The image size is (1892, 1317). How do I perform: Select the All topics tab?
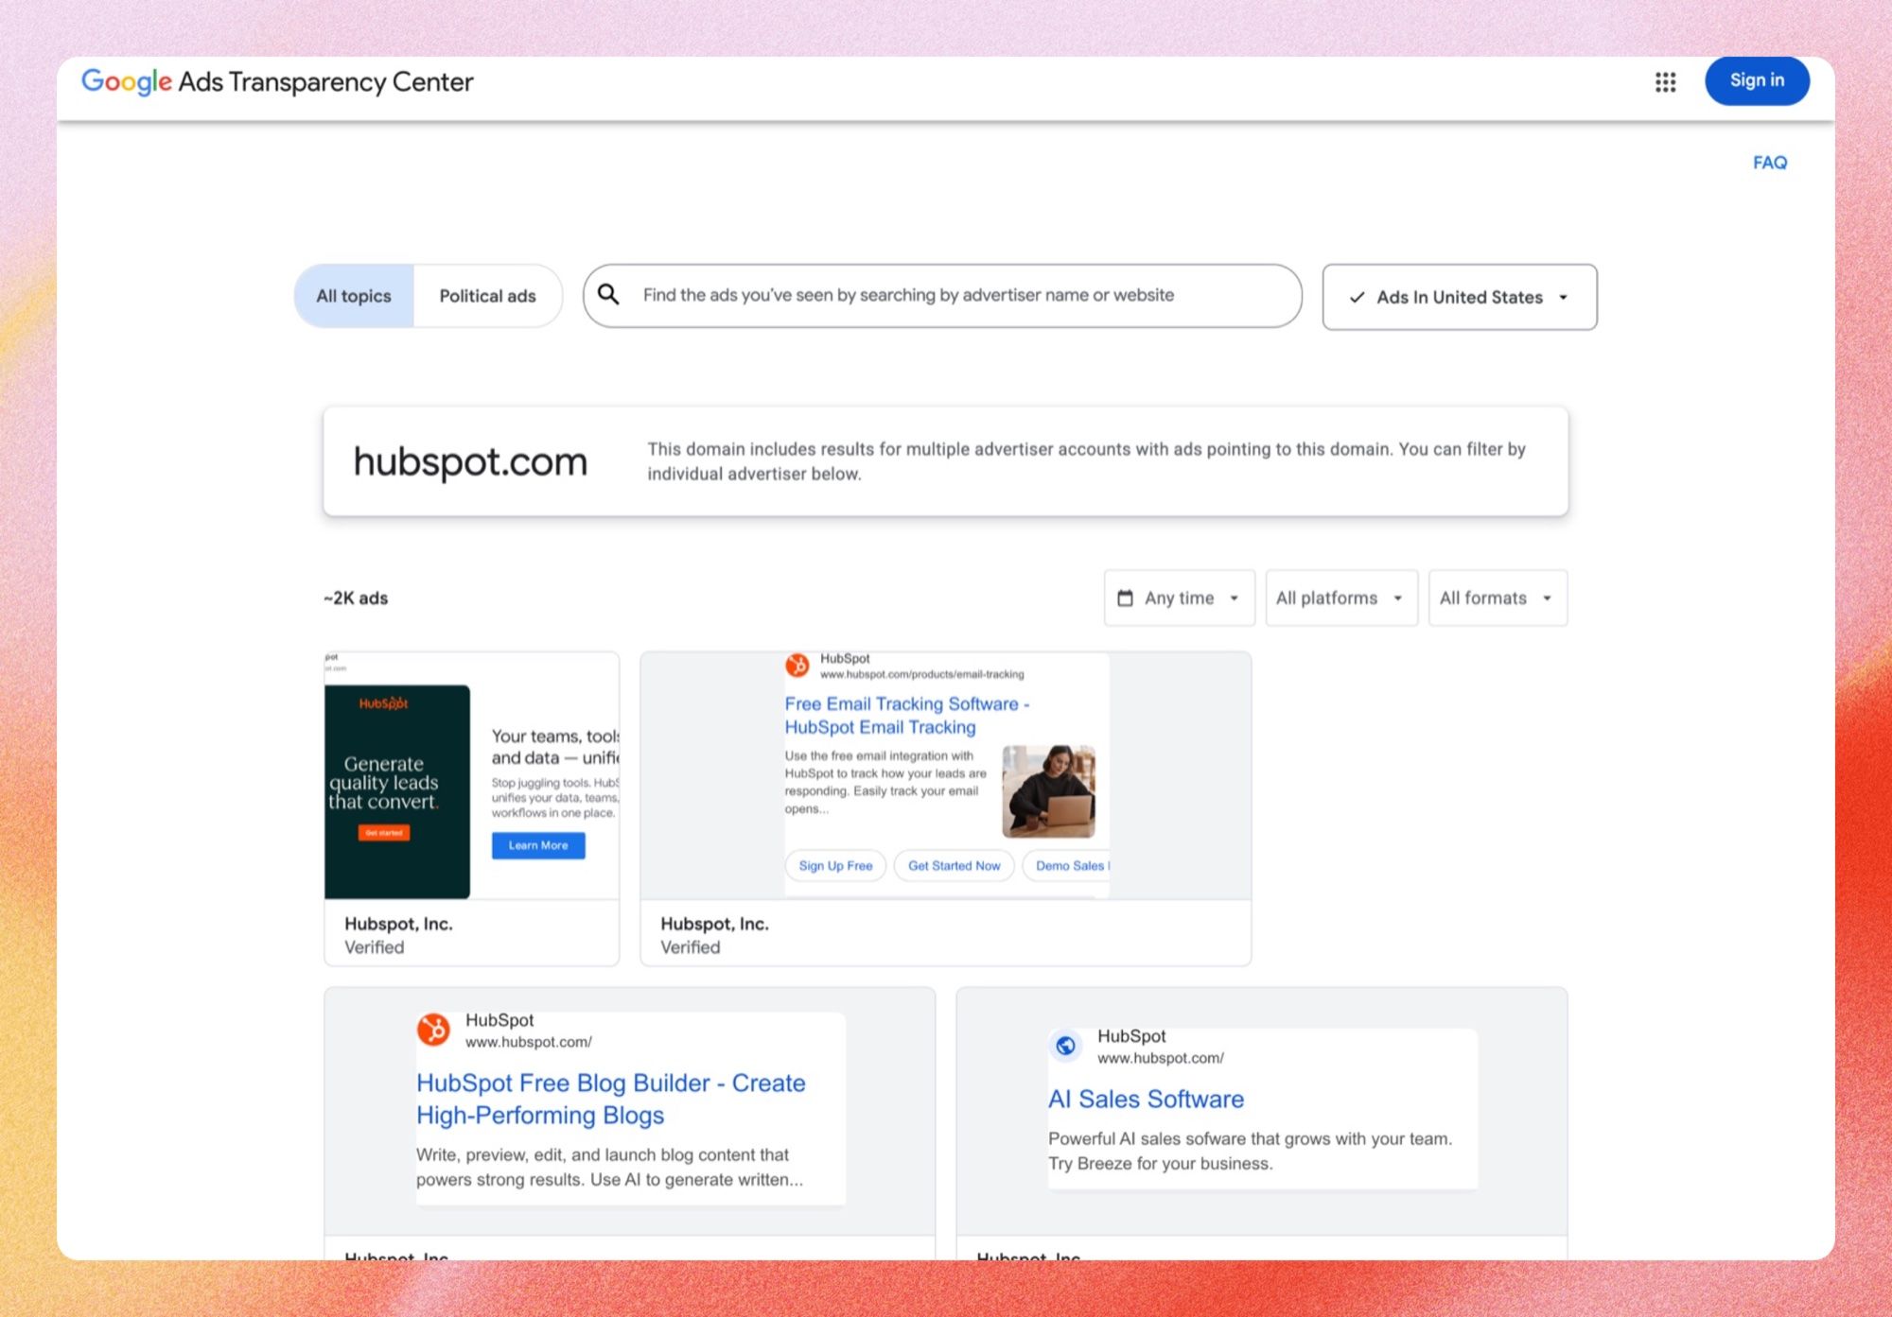[354, 296]
